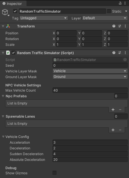Viewport: 129px width, 178px height.
Task: Click the Spawnable Lanes size field
Action: click(121, 116)
